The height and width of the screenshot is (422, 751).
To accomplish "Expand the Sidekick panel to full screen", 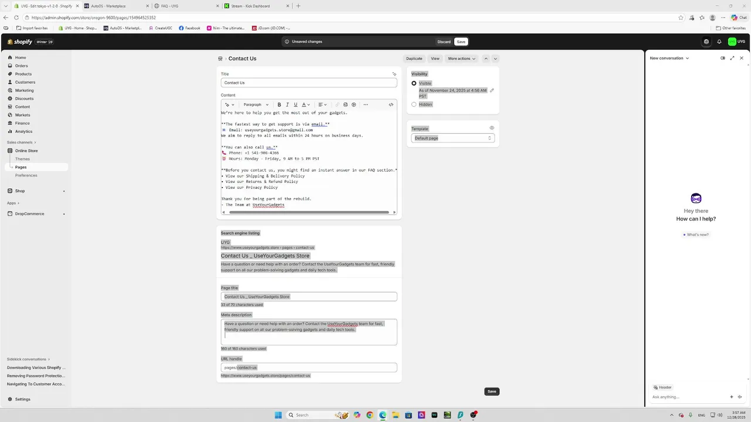I will click(732, 58).
